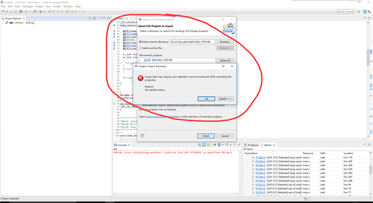373x203 pixels.
Task: Click OK in Project Import Summary
Action: 206,99
